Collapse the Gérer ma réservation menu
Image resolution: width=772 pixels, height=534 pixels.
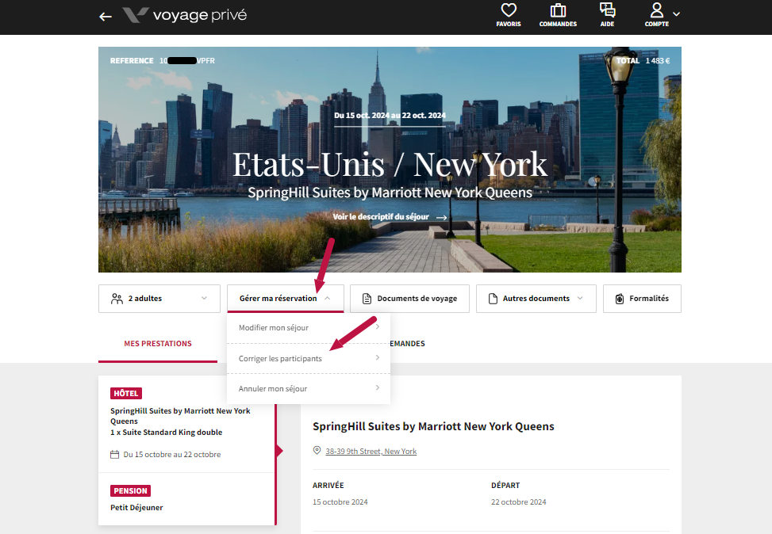click(x=285, y=299)
